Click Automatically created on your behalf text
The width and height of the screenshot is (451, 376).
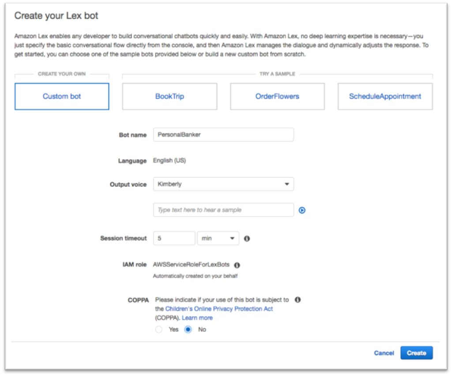coord(195,276)
